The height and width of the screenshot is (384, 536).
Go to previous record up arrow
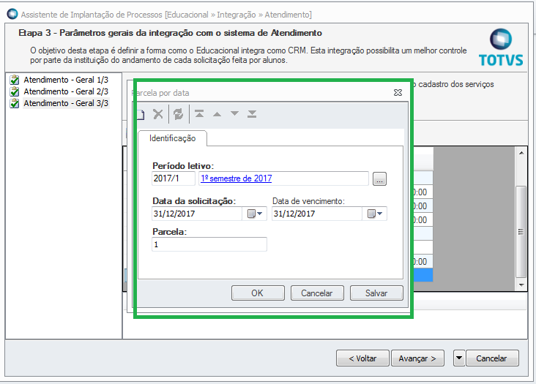pos(217,114)
